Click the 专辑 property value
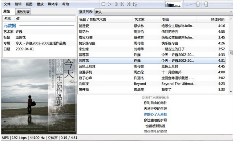 pyautogui.click(x=41, y=43)
